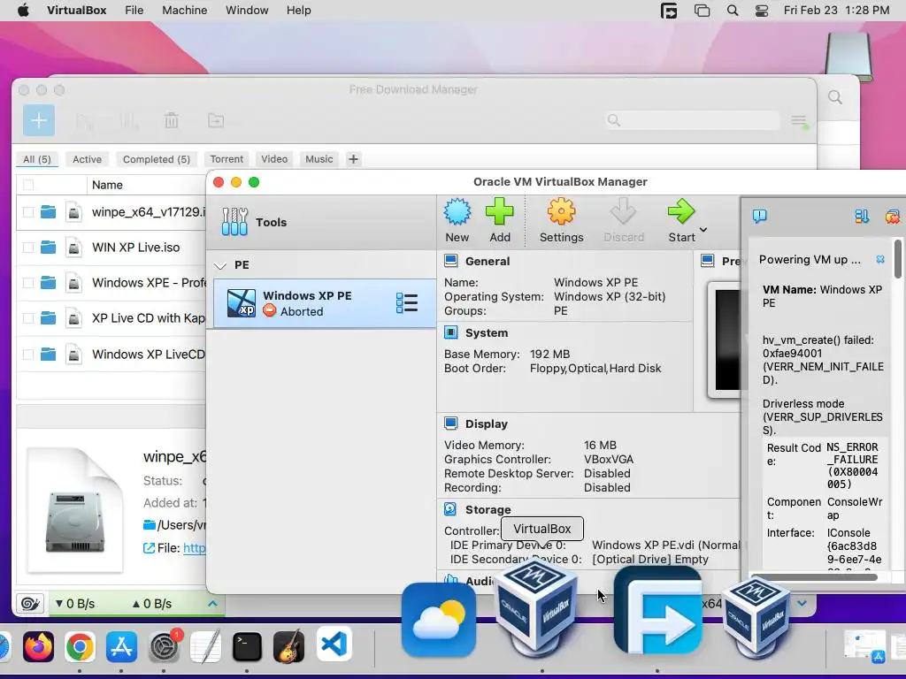Screen dimensions: 906x679
Task: Select the Video tab
Action: click(x=274, y=159)
